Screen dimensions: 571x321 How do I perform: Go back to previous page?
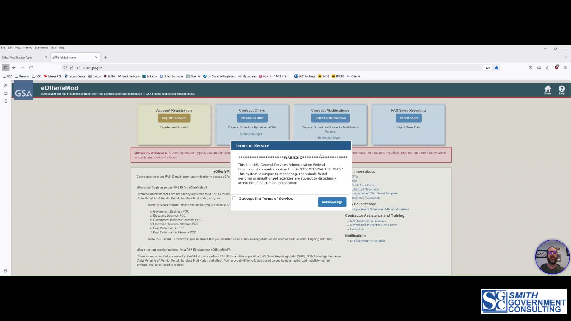pos(14,67)
